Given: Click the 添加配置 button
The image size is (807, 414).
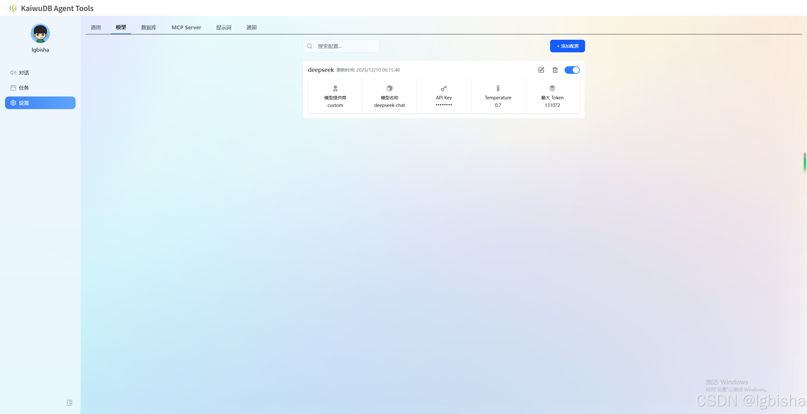Looking at the screenshot, I should (567, 46).
